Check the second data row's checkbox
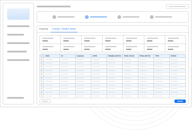The width and height of the screenshot is (192, 130). [42, 63]
